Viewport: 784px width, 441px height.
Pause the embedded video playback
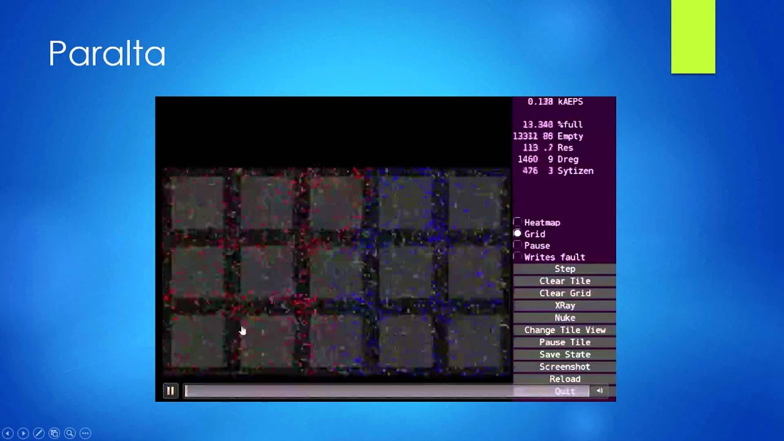(170, 391)
